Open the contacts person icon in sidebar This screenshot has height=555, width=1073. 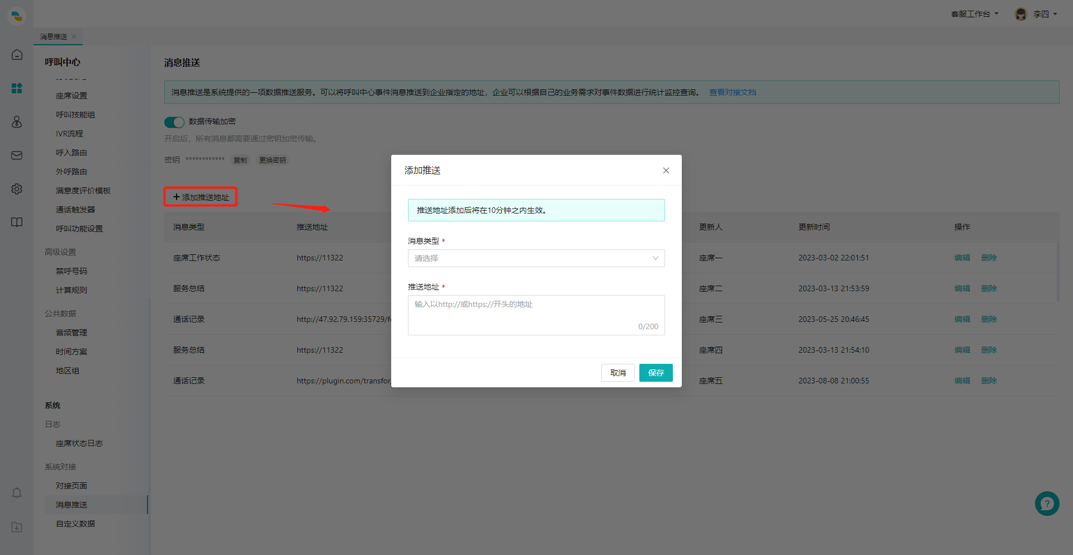click(x=17, y=122)
